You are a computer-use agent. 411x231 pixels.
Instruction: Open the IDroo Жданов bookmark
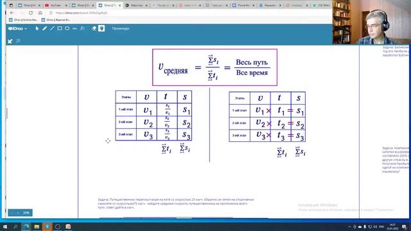pyautogui.click(x=56, y=20)
